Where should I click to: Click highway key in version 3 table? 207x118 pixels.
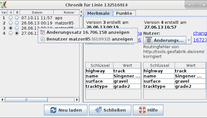click(x=99, y=71)
